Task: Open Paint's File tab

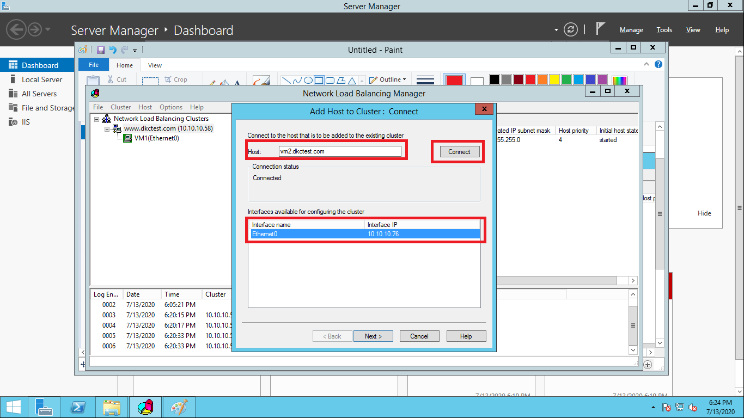Action: [x=94, y=65]
